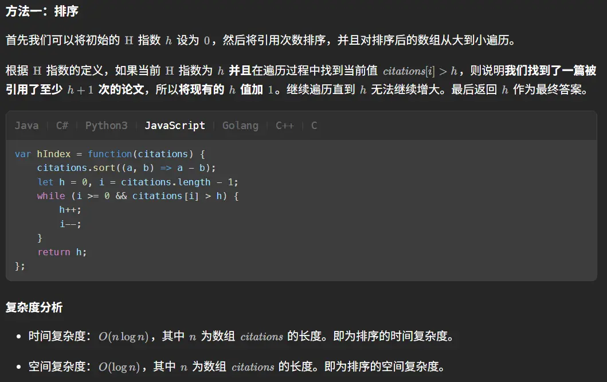Select the C language tab
The height and width of the screenshot is (382, 607).
point(314,126)
